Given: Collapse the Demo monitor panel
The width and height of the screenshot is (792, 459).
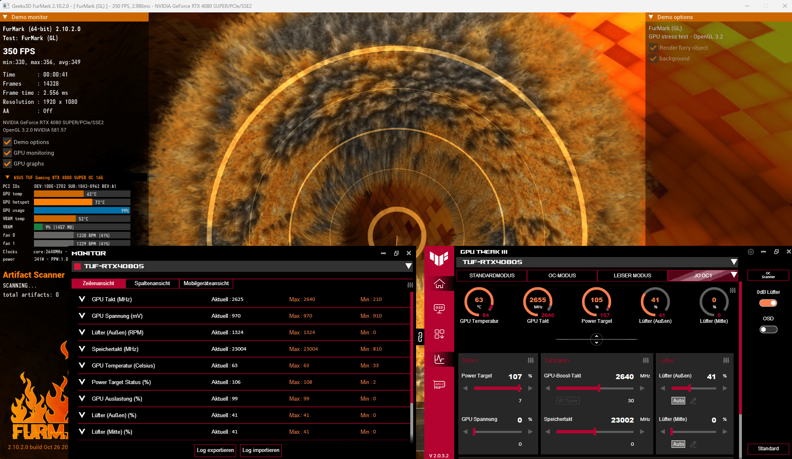Looking at the screenshot, I should (x=5, y=17).
